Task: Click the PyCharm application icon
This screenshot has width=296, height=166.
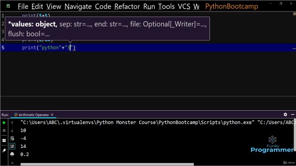Action: tap(8, 6)
